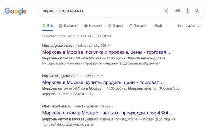Click the blue magnifier search icon

click(197, 11)
